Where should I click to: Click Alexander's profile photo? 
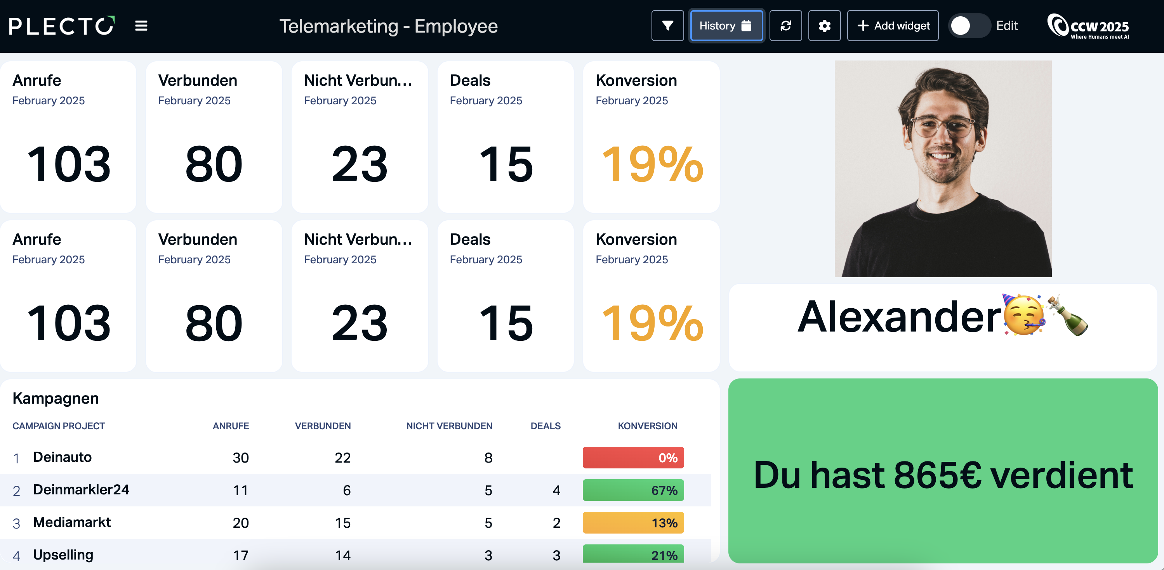[943, 169]
